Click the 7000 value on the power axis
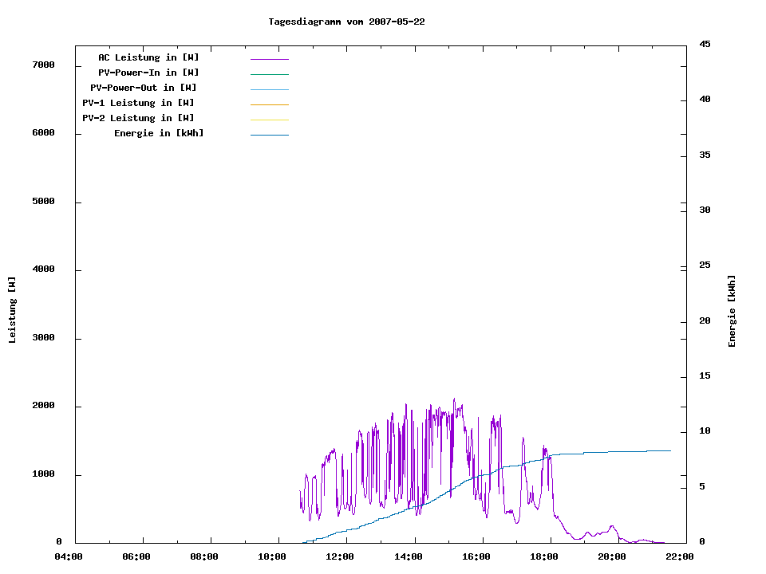Screen dimensions: 766x574 coord(43,65)
